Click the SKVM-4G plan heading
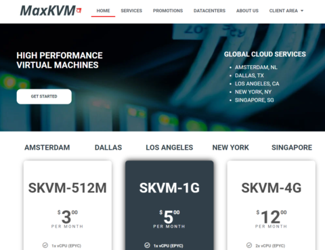This screenshot has width=325, height=250. tap(272, 188)
